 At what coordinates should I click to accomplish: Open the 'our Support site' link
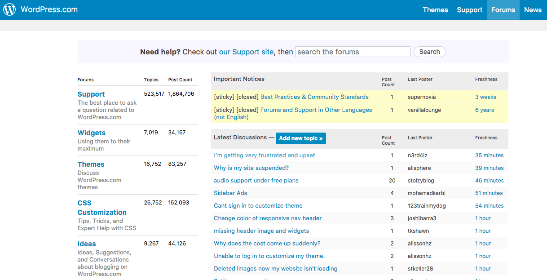coord(246,52)
